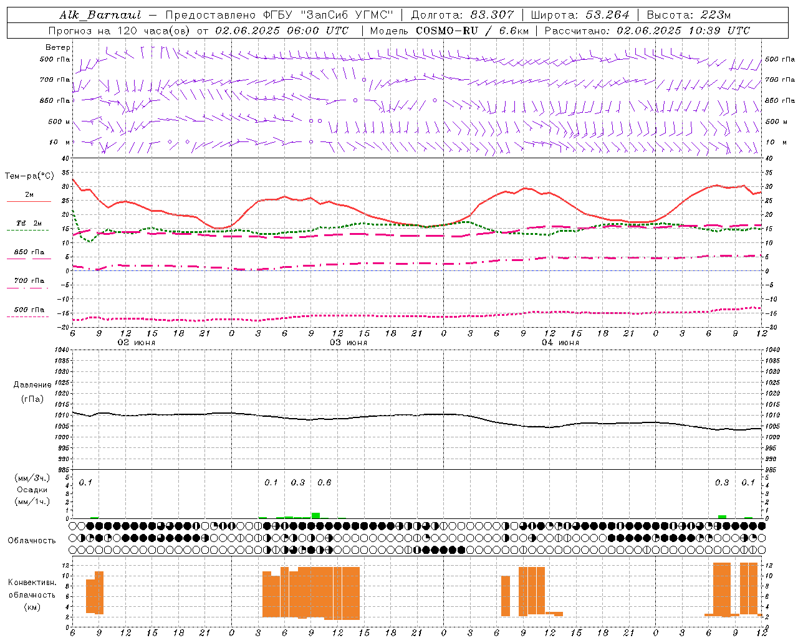This screenshot has width=798, height=638.
Task: Select the Тем-ра(°C) axis title
Action: pos(29,176)
